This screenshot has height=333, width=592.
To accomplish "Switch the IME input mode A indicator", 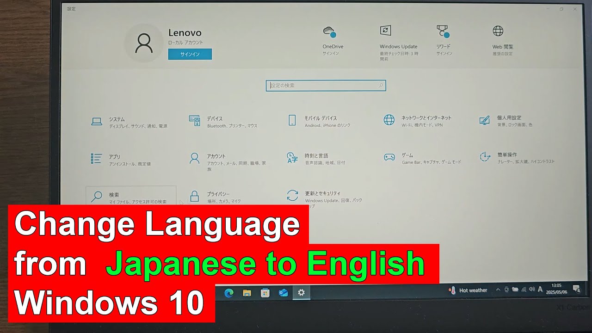I will point(540,290).
